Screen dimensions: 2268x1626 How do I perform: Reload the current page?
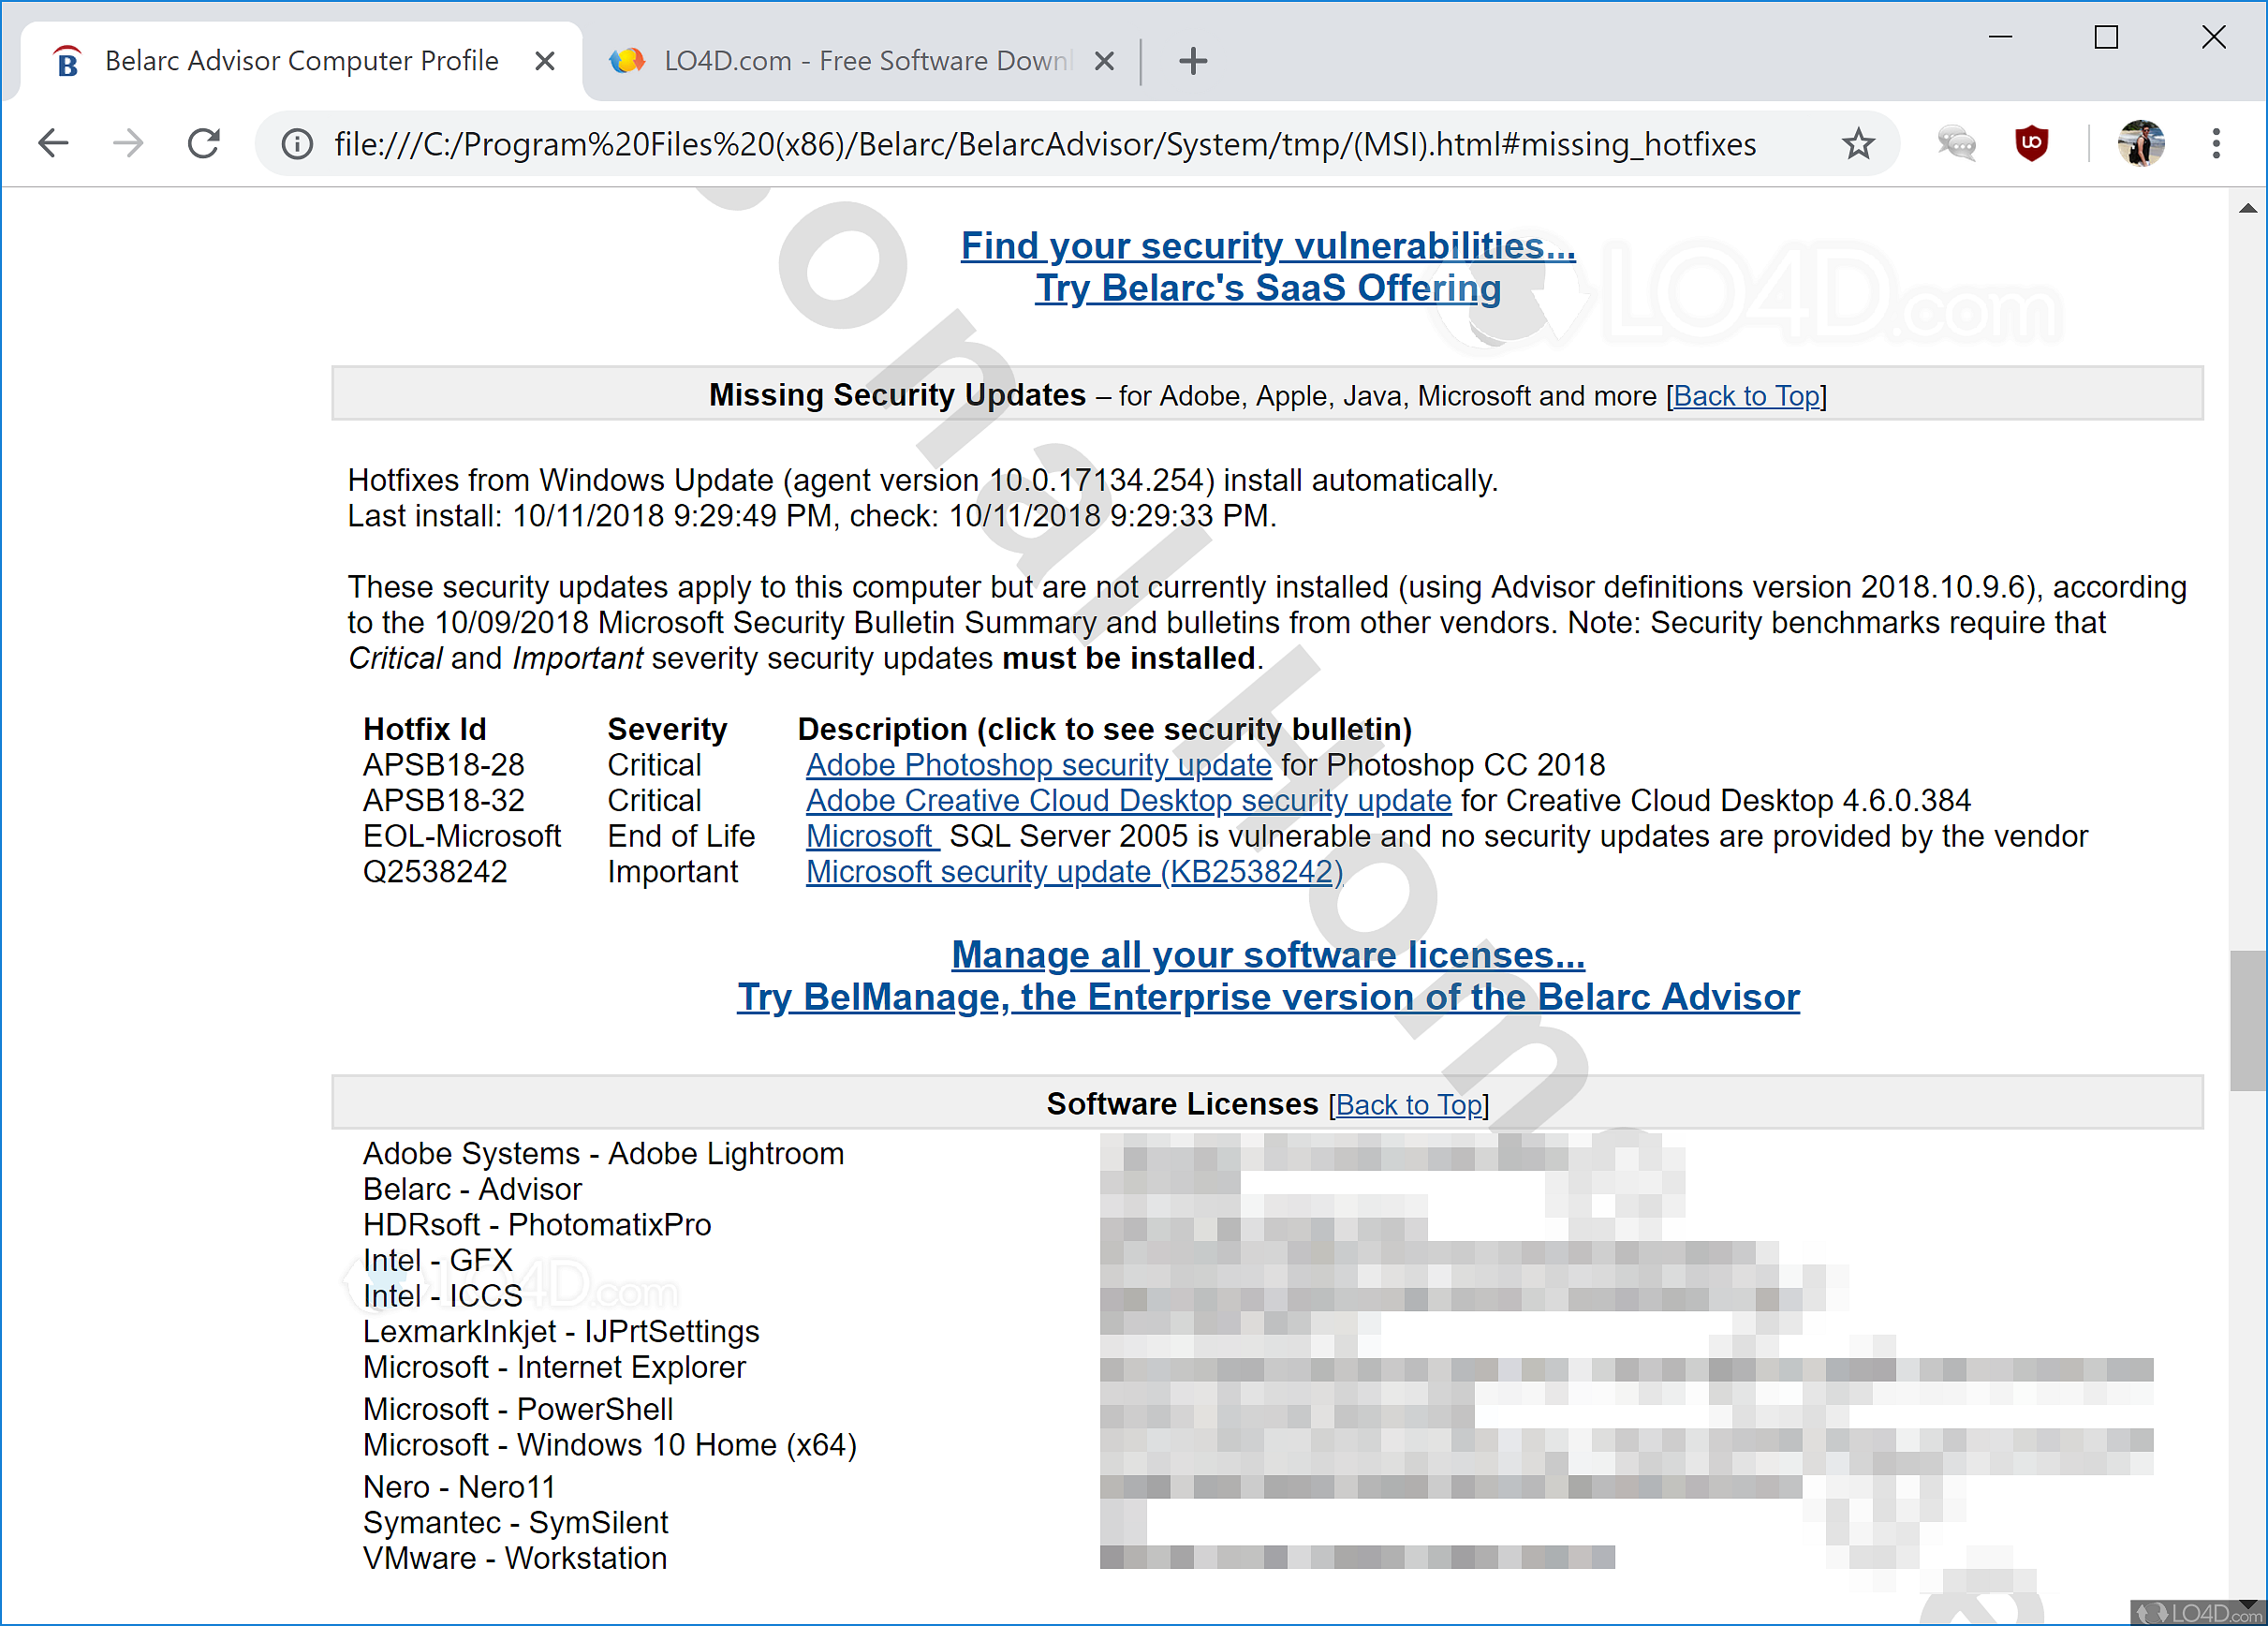tap(204, 144)
